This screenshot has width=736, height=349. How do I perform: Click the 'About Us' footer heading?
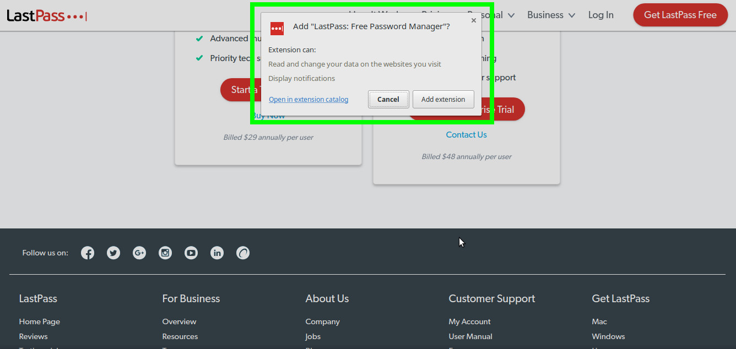[x=327, y=298]
